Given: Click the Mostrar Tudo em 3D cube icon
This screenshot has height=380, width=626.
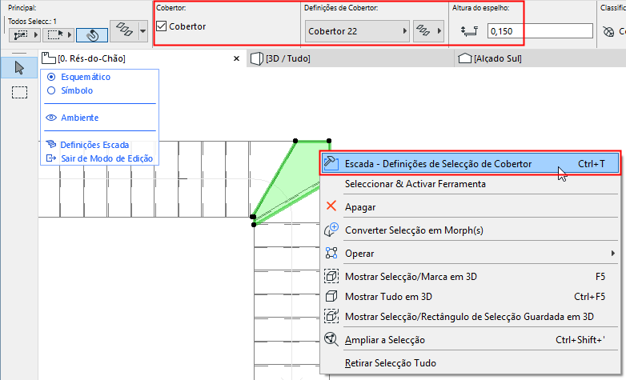Looking at the screenshot, I should click(331, 296).
